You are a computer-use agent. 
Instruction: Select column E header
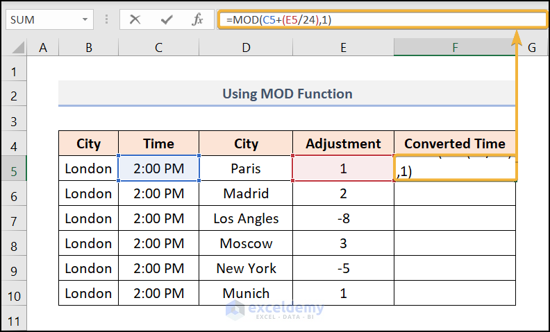(343, 48)
